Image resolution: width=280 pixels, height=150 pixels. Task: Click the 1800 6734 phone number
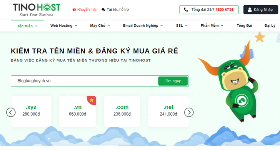[224, 10]
